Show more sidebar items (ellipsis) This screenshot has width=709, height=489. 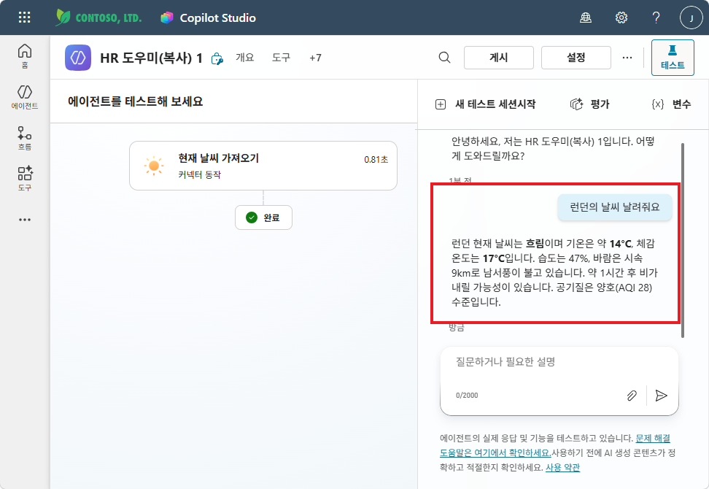coord(25,220)
